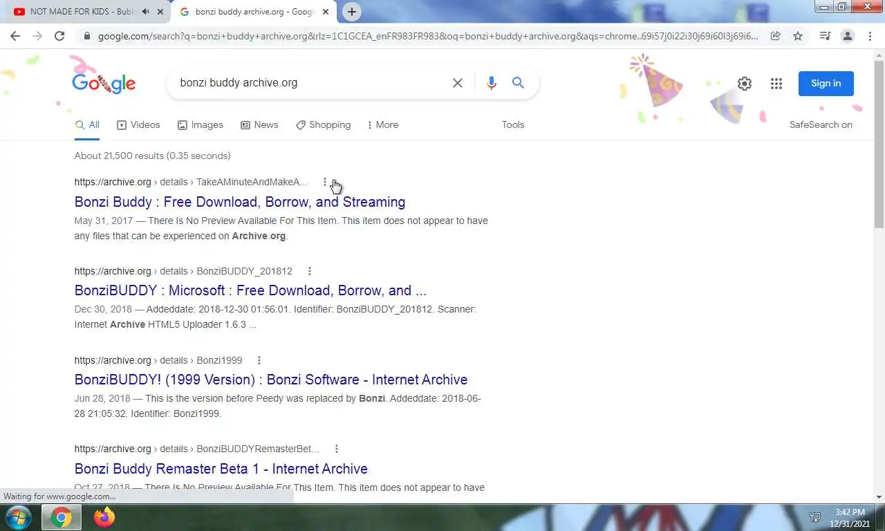This screenshot has height=531, width=885.
Task: Click the Google doodle logo
Action: click(x=104, y=83)
